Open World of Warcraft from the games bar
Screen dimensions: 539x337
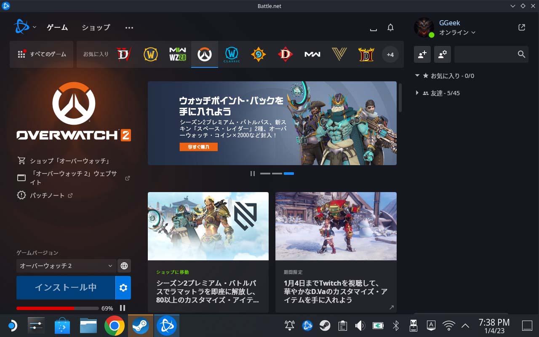pos(150,54)
